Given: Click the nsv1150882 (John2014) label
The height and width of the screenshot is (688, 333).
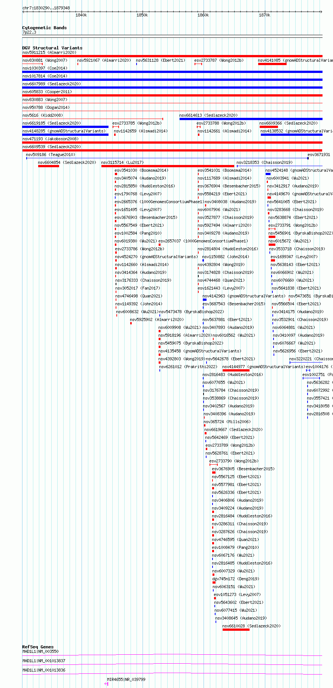Looking at the screenshot, I should click(x=226, y=257).
